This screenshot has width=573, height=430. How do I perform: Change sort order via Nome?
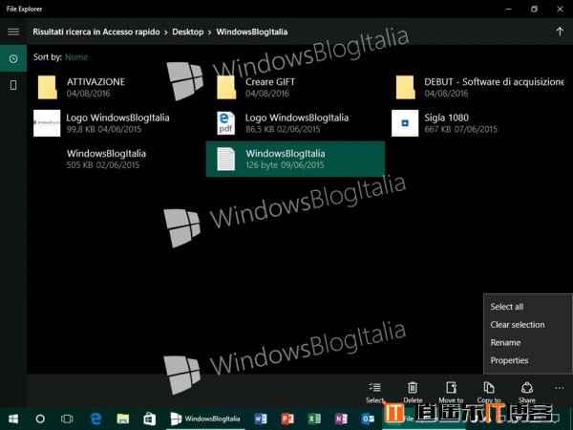[x=76, y=57]
